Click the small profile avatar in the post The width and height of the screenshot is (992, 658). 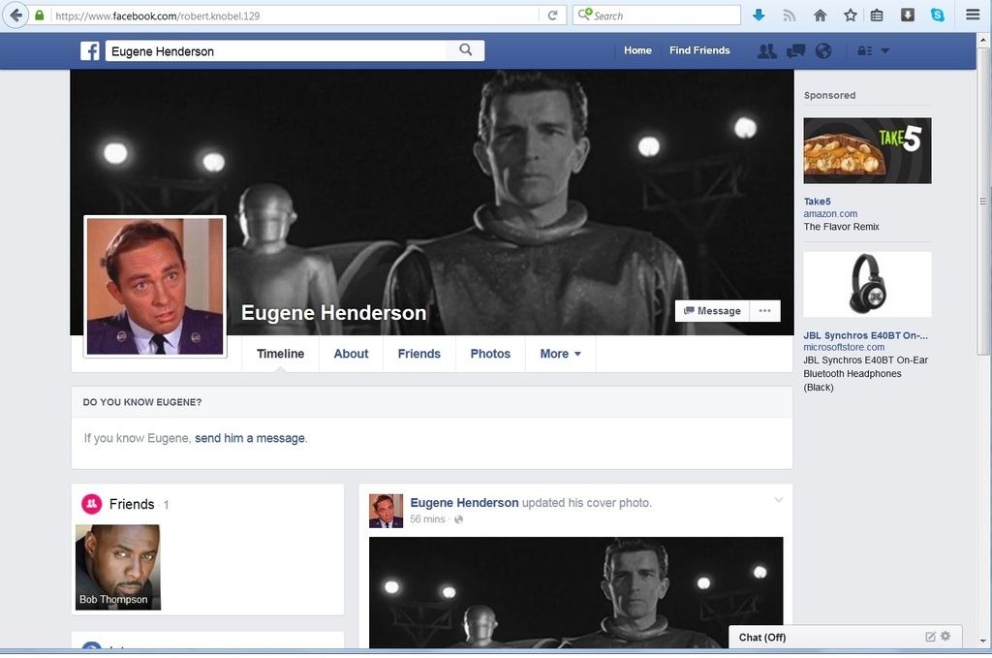pyautogui.click(x=386, y=512)
